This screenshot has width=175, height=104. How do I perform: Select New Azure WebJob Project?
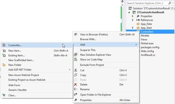click(37, 75)
